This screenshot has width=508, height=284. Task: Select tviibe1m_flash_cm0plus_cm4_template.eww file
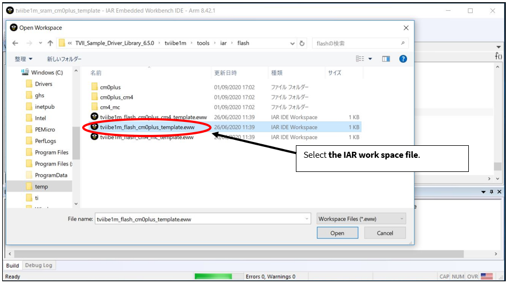[153, 117]
